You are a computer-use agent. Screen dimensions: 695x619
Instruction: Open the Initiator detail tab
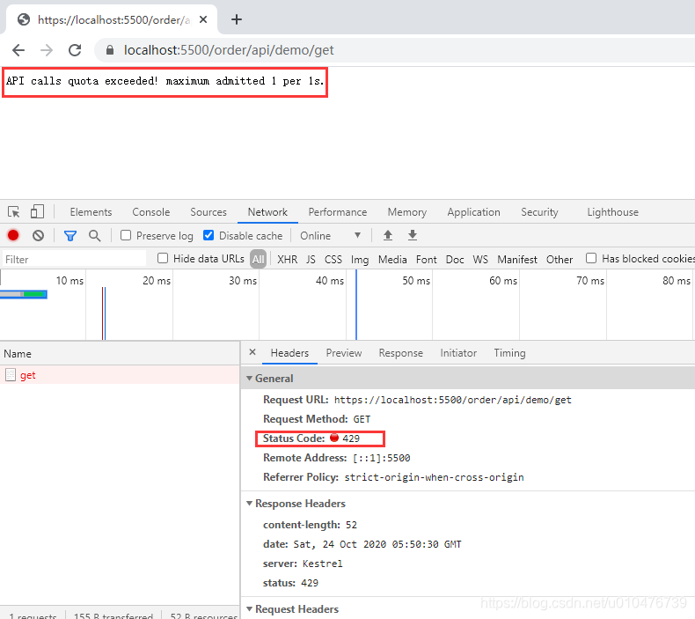[x=458, y=353]
